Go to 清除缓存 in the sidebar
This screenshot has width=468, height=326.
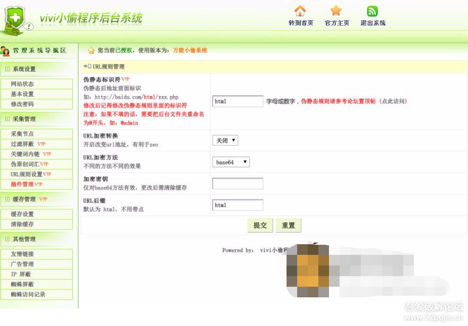[x=22, y=224]
